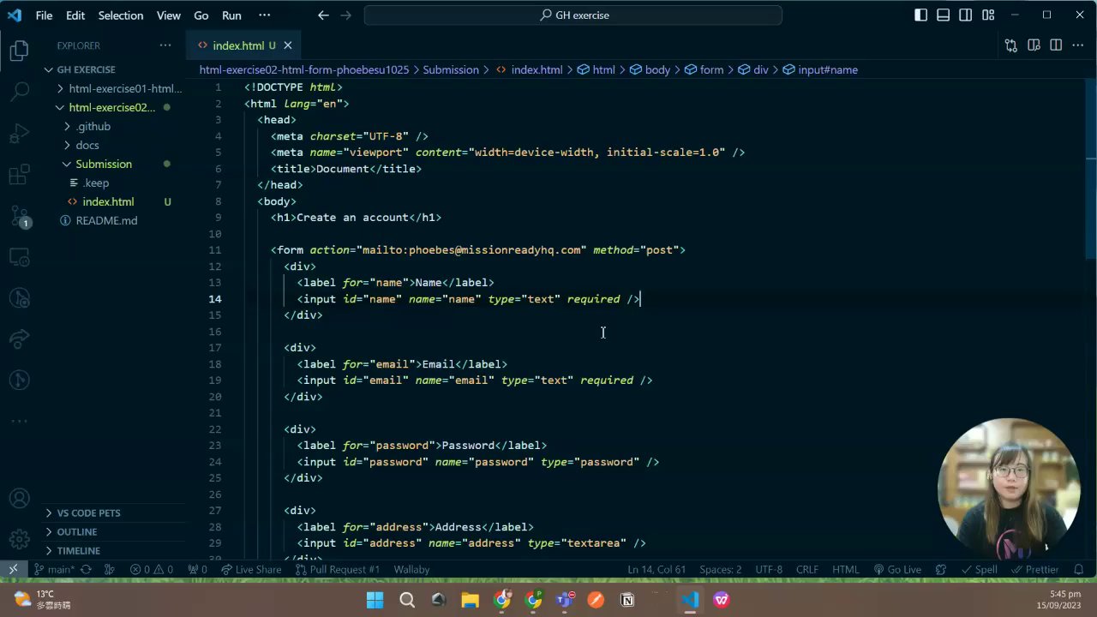Open the remote window indicator
Image resolution: width=1097 pixels, height=617 pixels.
click(x=13, y=569)
